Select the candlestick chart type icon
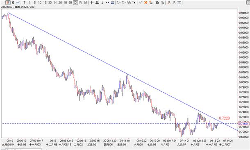The image size is (250, 150). 8,2
